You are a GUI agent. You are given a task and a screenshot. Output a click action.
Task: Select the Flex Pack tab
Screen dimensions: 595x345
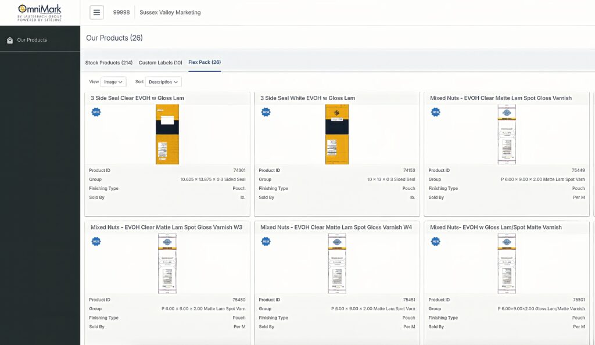click(x=205, y=62)
